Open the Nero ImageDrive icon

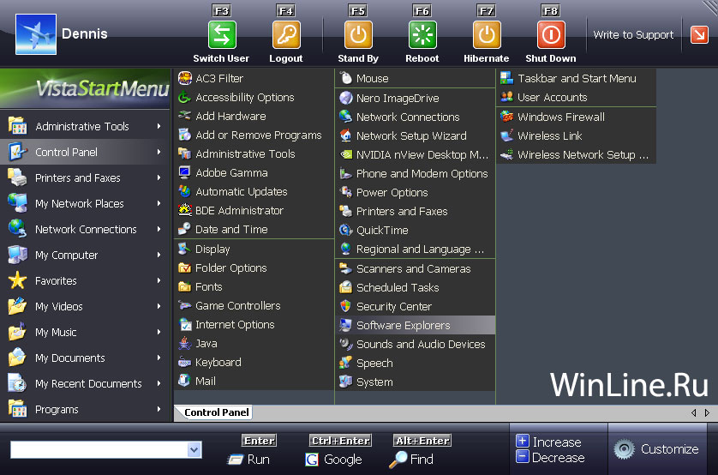click(346, 98)
